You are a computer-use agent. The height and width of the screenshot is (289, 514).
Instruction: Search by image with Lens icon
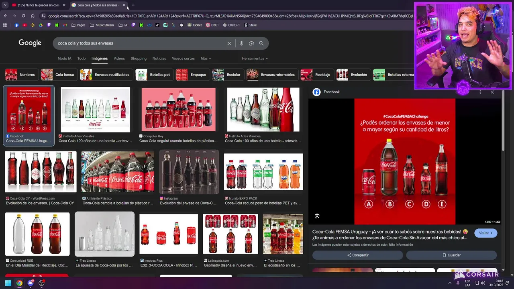[x=251, y=43]
